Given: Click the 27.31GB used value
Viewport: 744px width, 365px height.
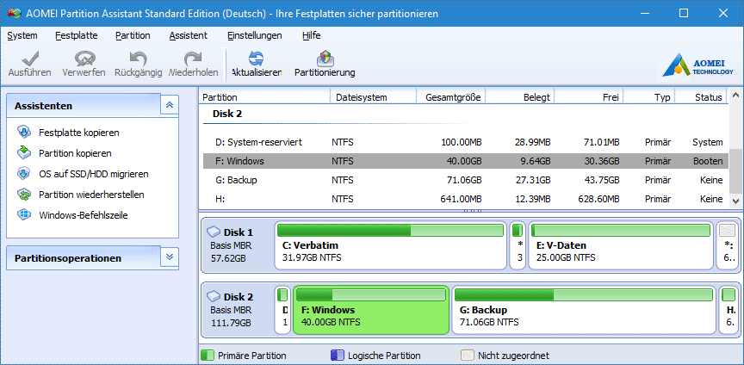Looking at the screenshot, I should [531, 180].
